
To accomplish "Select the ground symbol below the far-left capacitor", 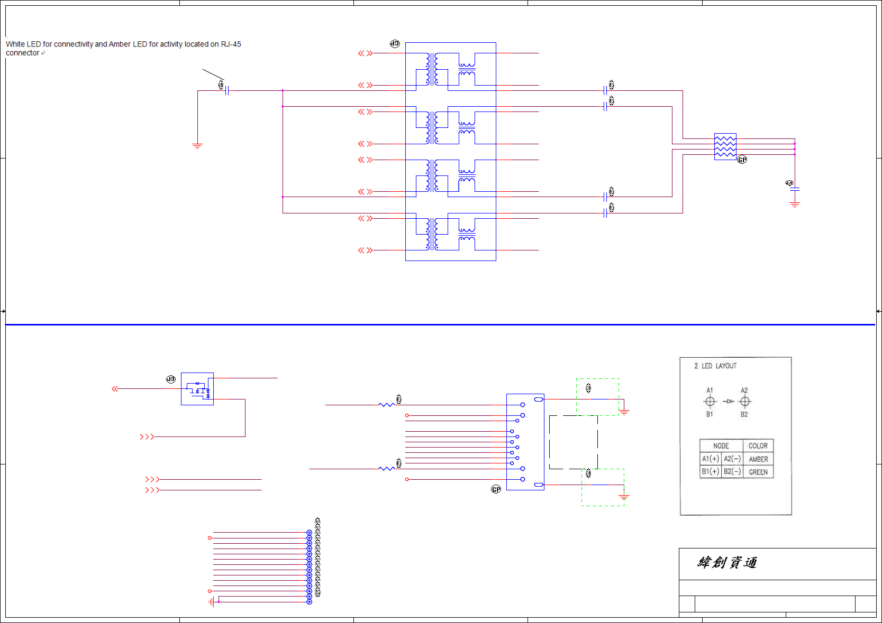I will [197, 146].
